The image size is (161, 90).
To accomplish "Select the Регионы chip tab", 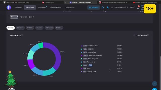I will 49,28.
